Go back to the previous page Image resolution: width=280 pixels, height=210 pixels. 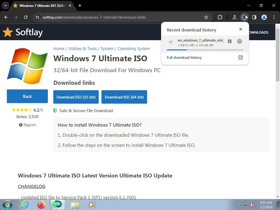6,17
